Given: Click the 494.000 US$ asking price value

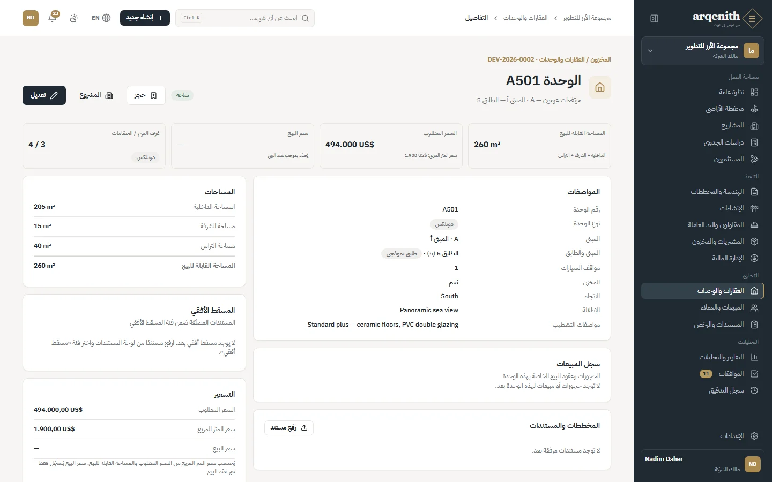Looking at the screenshot, I should tap(350, 145).
